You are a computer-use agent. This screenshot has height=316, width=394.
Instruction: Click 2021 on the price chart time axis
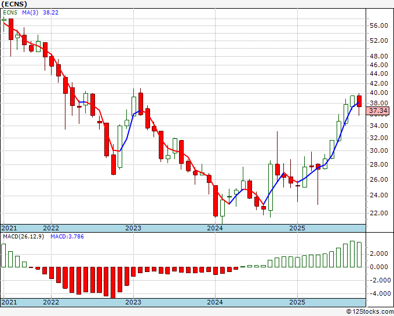9,228
